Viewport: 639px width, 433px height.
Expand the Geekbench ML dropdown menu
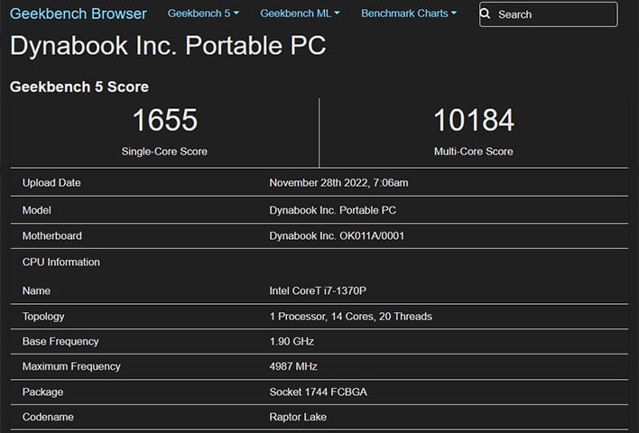300,14
